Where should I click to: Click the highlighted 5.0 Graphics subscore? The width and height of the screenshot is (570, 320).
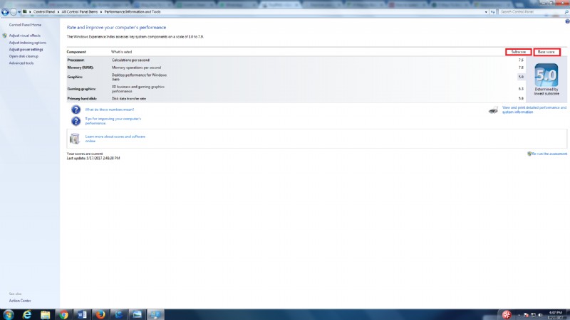(x=521, y=77)
